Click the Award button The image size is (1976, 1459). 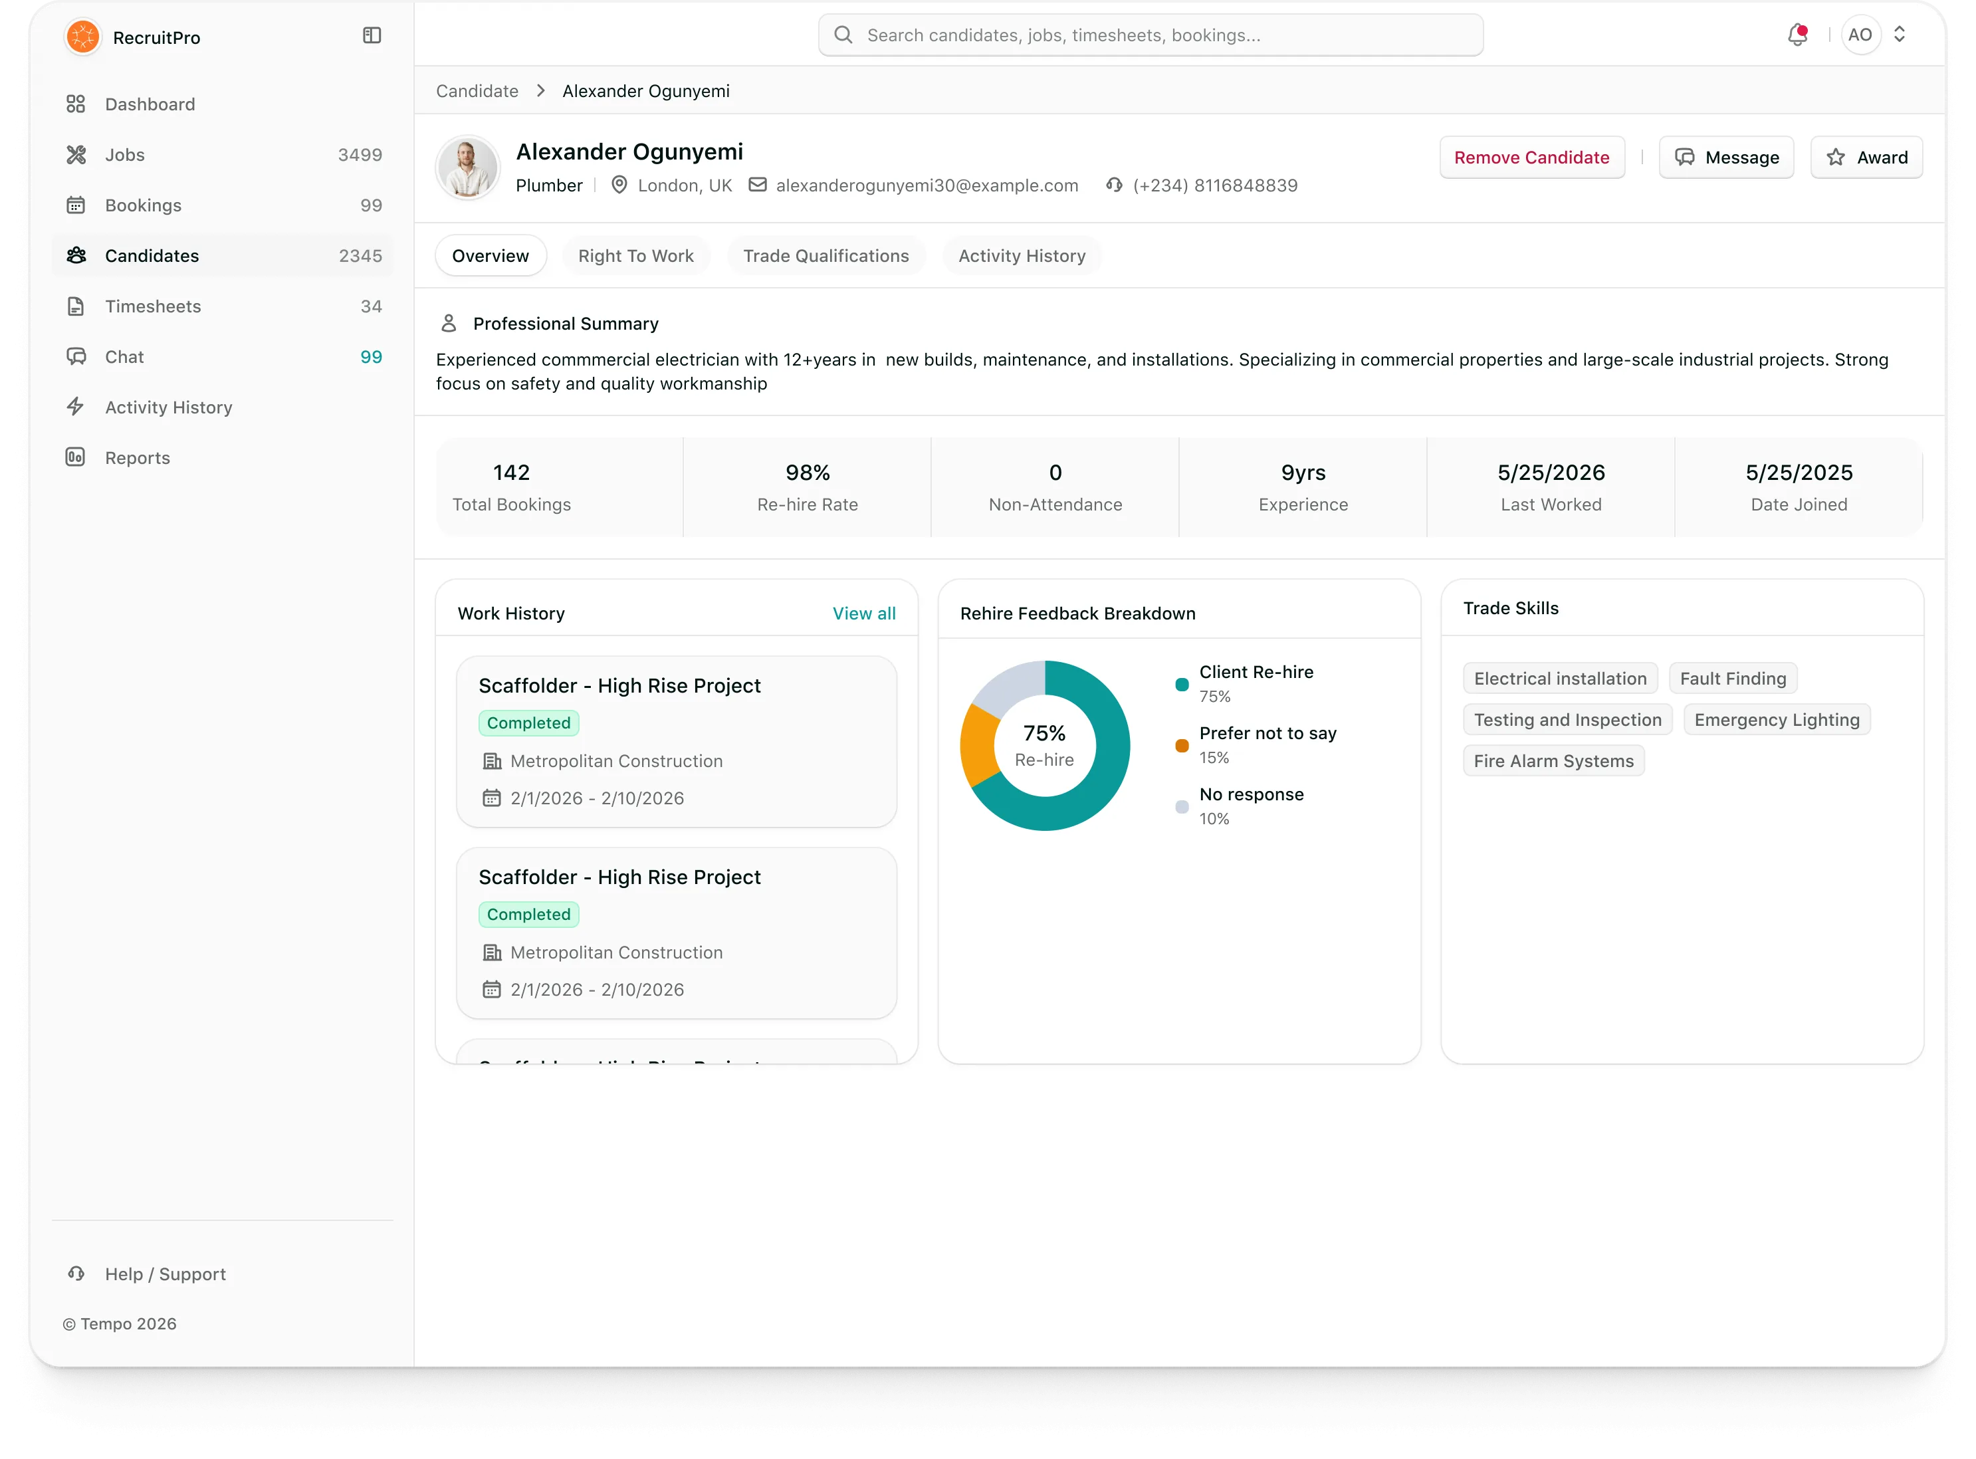tap(1866, 158)
